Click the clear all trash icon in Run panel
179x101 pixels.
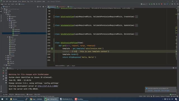click(x=6, y=83)
